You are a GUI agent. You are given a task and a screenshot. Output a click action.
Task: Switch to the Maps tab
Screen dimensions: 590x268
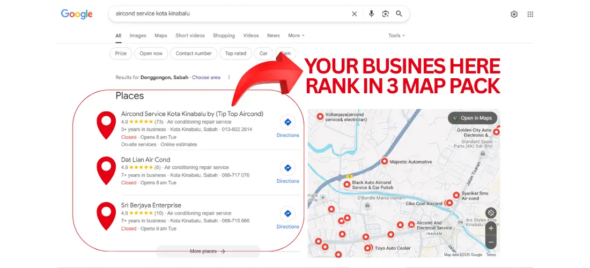click(161, 35)
